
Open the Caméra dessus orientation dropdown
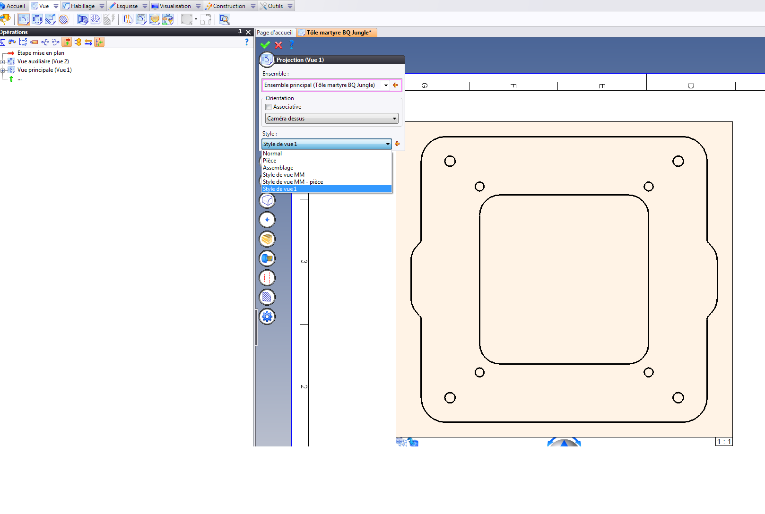(x=331, y=119)
